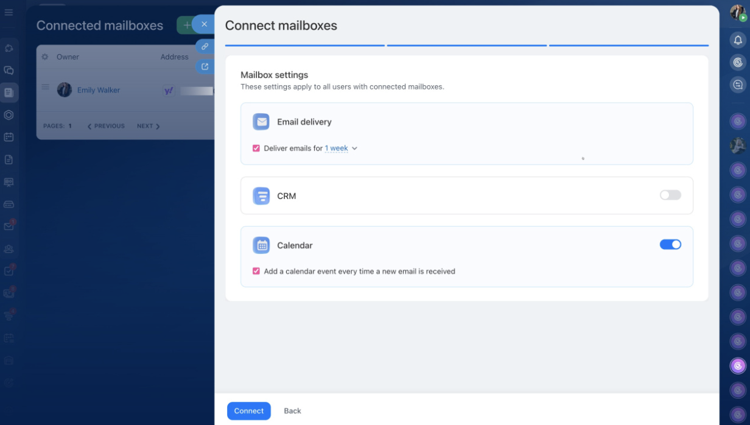Open the hamburger menu at top left
The width and height of the screenshot is (750, 425).
coord(9,11)
